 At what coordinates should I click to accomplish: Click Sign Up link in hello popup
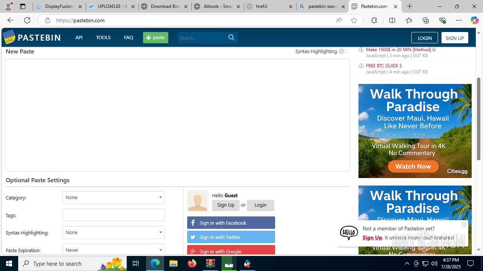click(x=372, y=238)
